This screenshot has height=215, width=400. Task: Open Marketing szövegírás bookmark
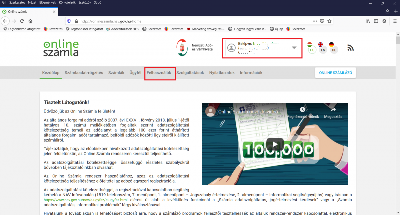tap(206, 29)
